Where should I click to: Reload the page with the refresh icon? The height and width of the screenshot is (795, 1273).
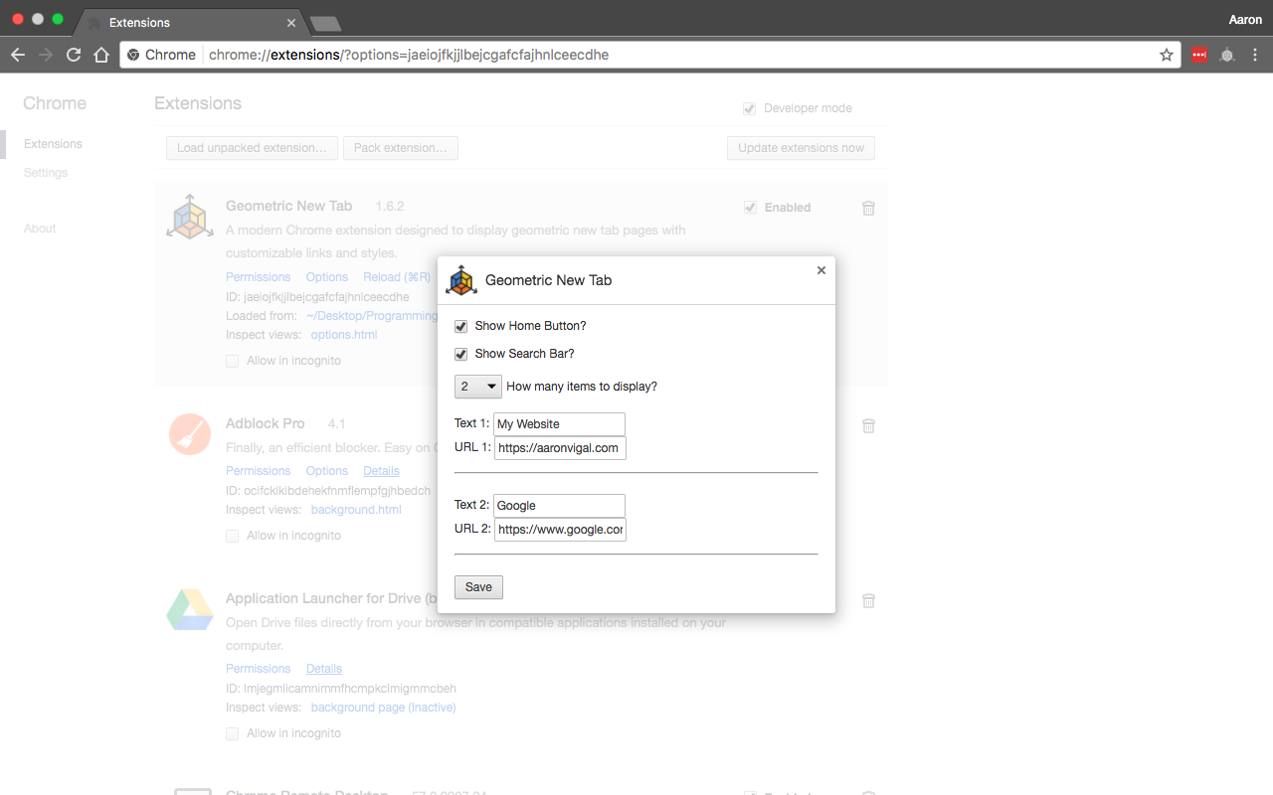pos(74,55)
